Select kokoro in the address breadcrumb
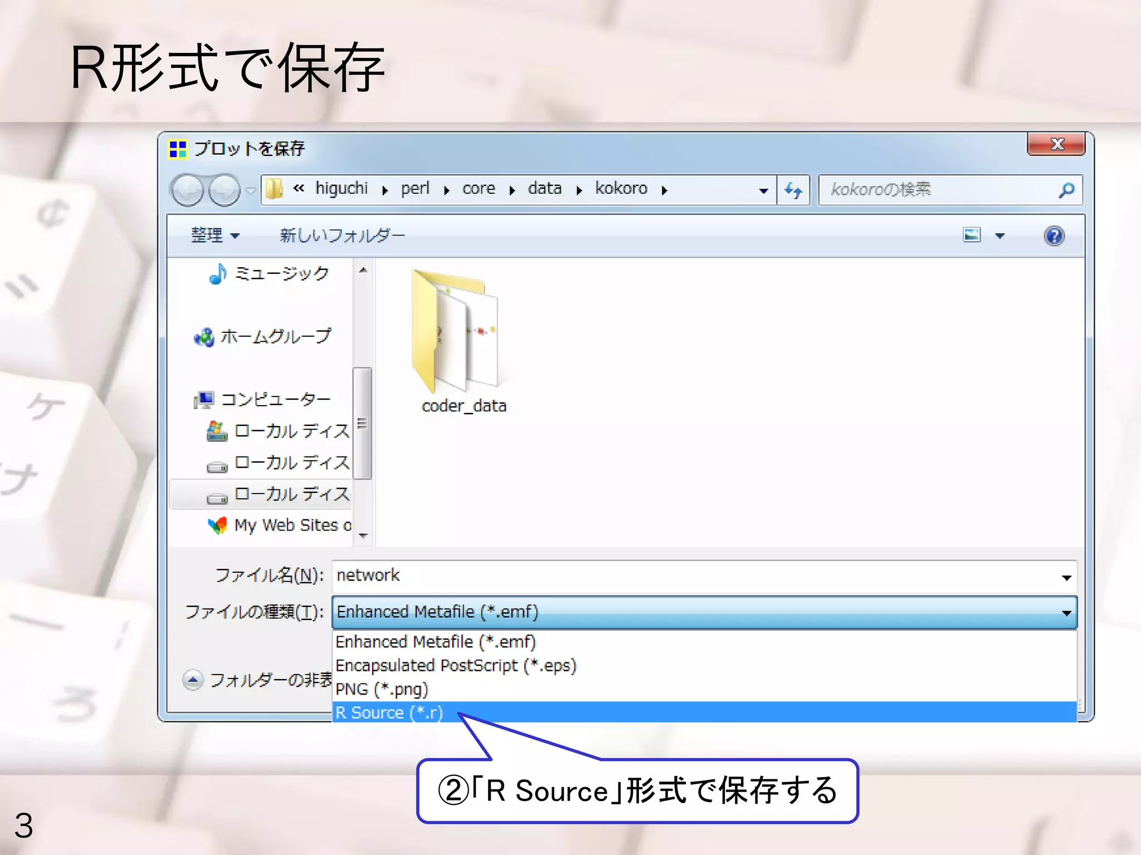1141x855 pixels. coord(621,188)
